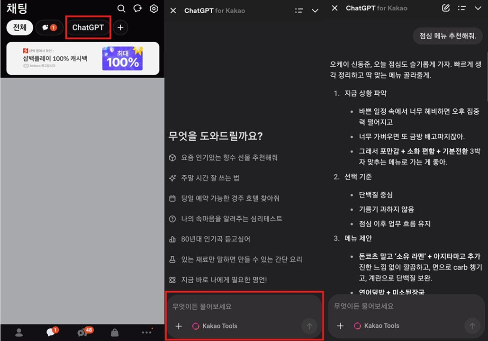This screenshot has width=488, height=341.
Task: Switch to the ChatGPT tab
Action: (x=88, y=27)
